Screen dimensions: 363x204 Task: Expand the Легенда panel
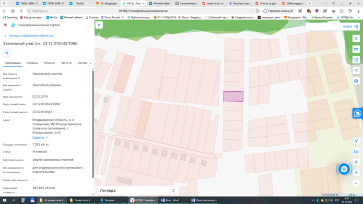coord(137,190)
